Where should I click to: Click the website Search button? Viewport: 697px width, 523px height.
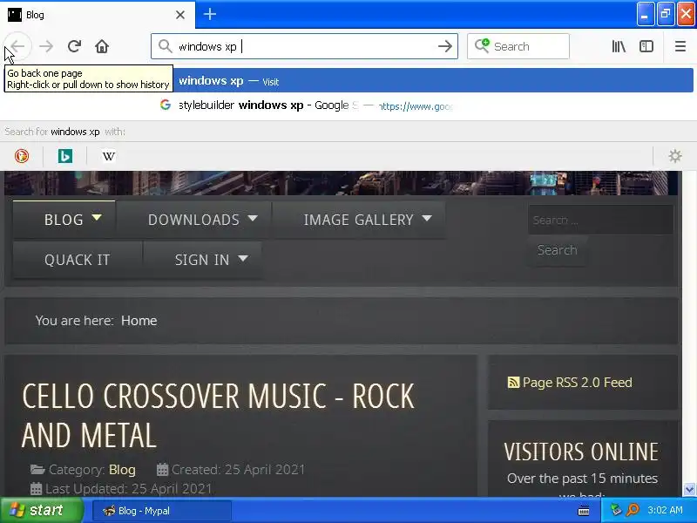(x=558, y=250)
